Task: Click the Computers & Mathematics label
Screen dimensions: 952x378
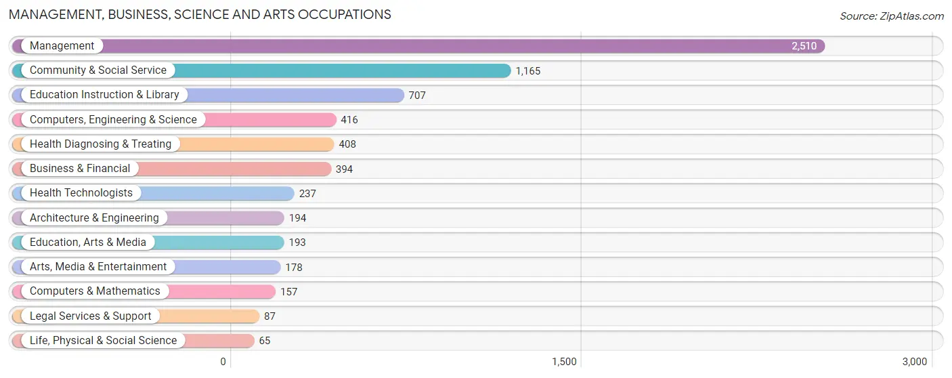Action: pyautogui.click(x=95, y=291)
